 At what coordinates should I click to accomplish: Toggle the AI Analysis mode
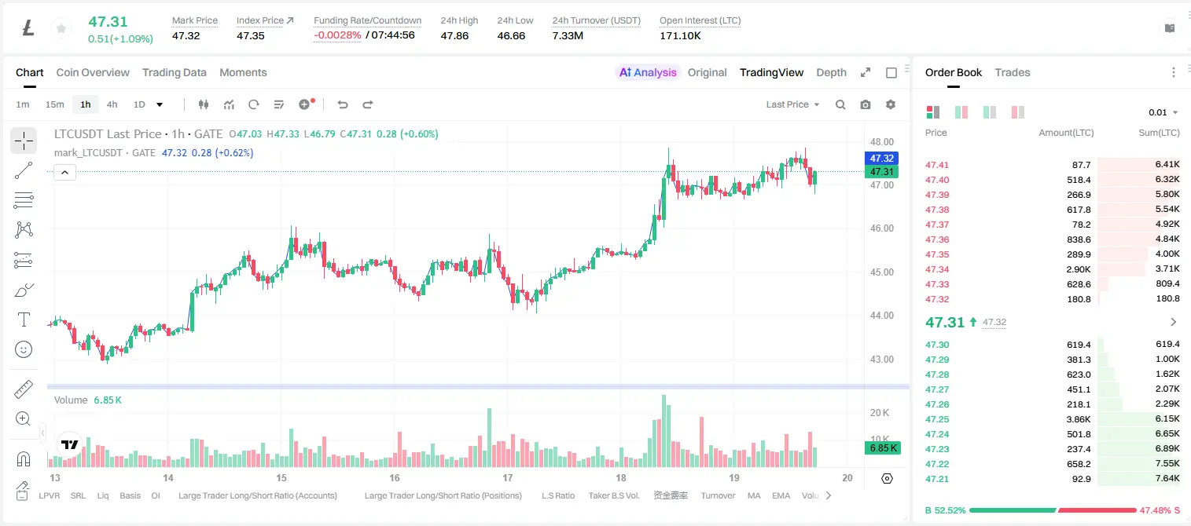(x=648, y=72)
